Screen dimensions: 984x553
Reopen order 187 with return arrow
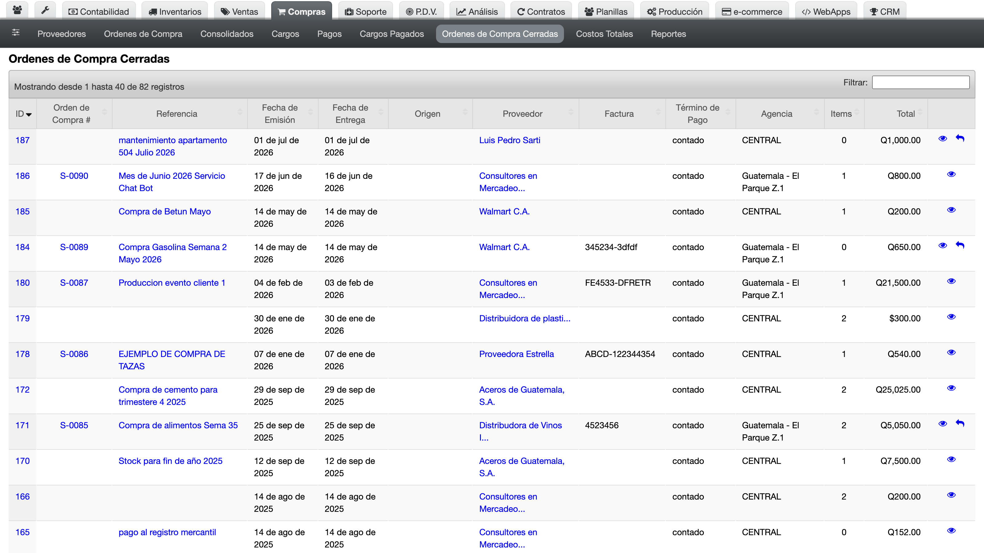(x=960, y=138)
